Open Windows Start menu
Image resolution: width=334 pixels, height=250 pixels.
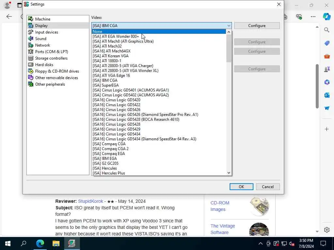pyautogui.click(x=8, y=243)
